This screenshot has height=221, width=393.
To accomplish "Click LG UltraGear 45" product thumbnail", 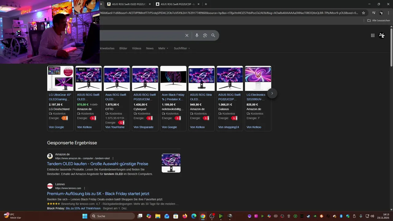I will click(x=60, y=79).
